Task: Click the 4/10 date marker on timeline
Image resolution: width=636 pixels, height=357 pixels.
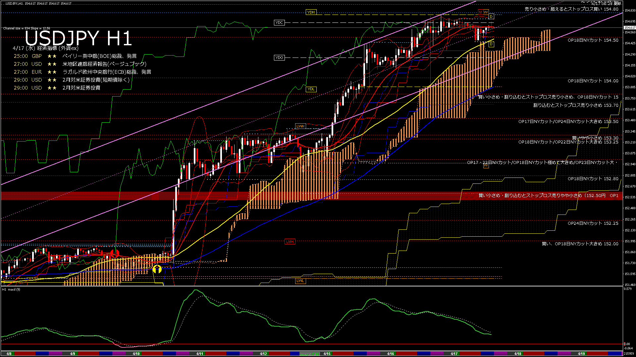Action: pyautogui.click(x=136, y=354)
